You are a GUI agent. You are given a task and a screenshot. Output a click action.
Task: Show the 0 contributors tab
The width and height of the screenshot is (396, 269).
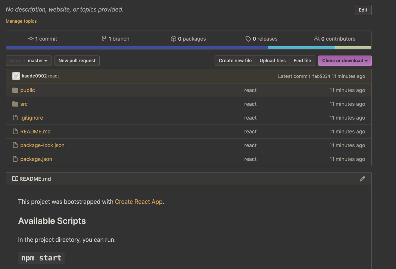334,39
